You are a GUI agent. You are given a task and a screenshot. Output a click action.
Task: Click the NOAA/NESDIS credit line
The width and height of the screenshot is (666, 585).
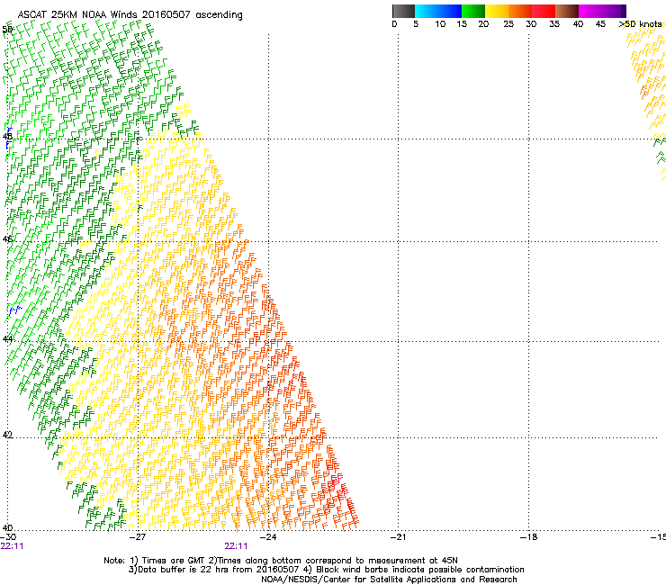tap(389, 580)
